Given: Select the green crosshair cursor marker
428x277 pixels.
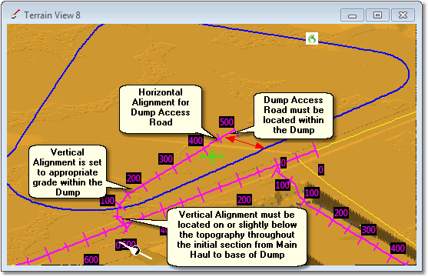Looking at the screenshot, I should [212, 157].
